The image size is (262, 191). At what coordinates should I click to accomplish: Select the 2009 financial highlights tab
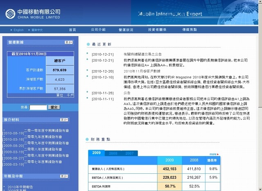[97, 153]
